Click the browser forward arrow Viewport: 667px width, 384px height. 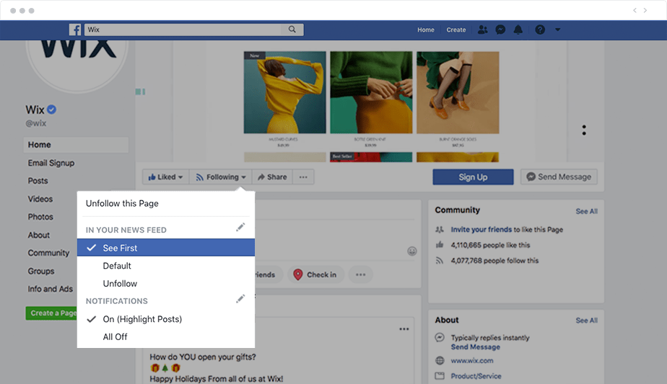point(645,10)
